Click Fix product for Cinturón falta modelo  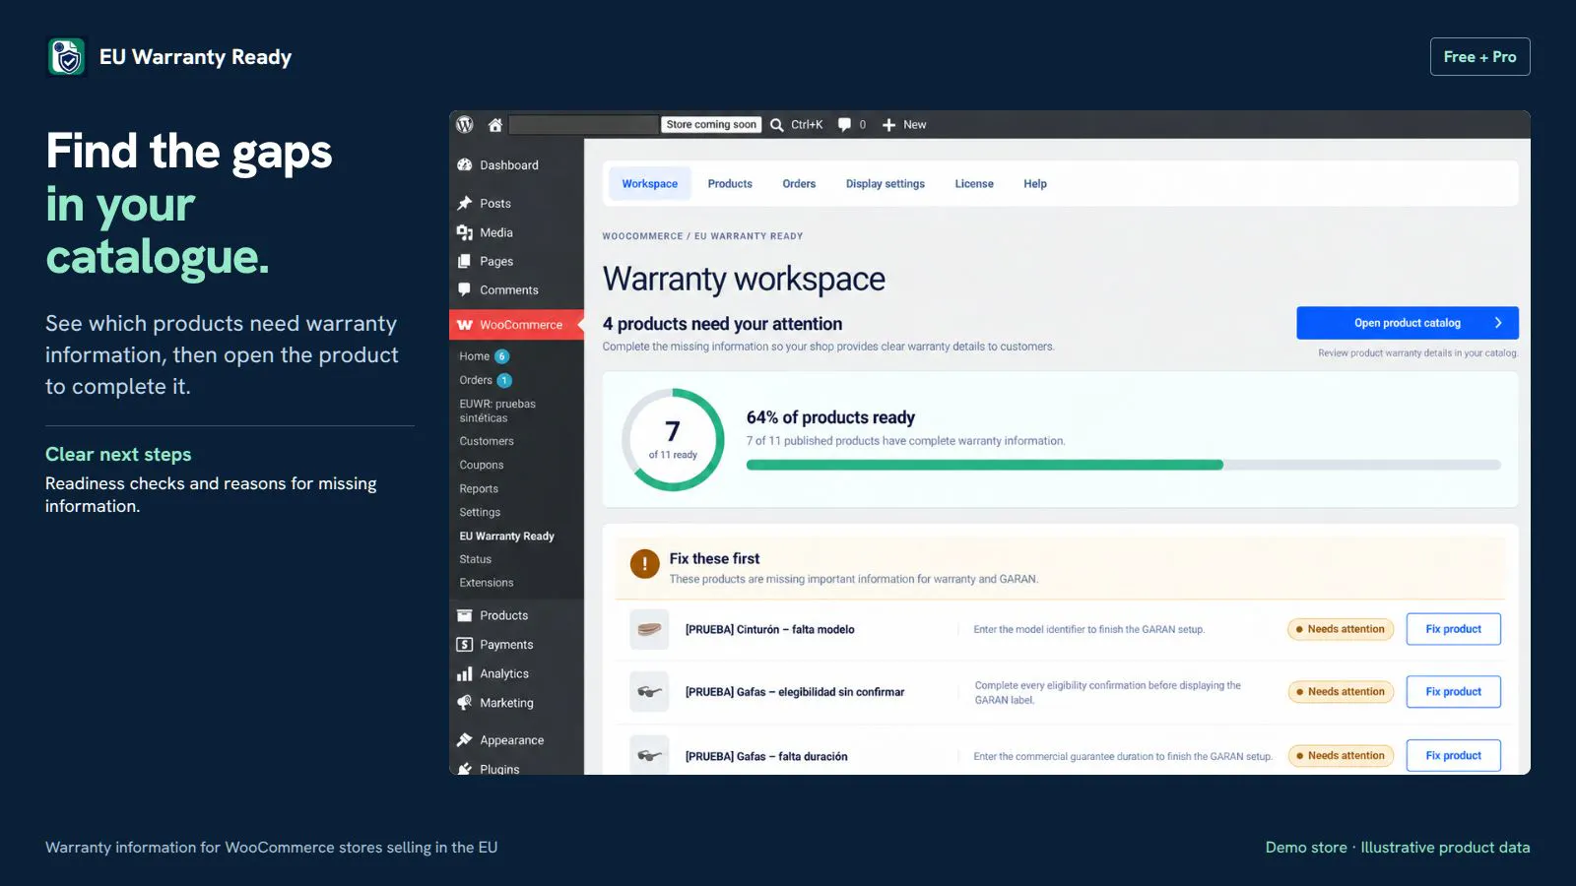coord(1454,629)
